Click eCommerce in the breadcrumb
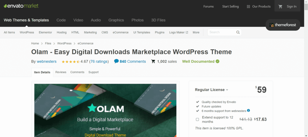Viewport: 308px width, 137px height. pyautogui.click(x=85, y=43)
